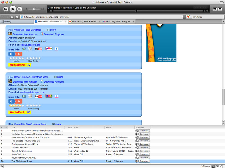This screenshot has height=168, width=225.
Task: Click Download Ringtone for Christmas Waltz
Action: click(54, 82)
